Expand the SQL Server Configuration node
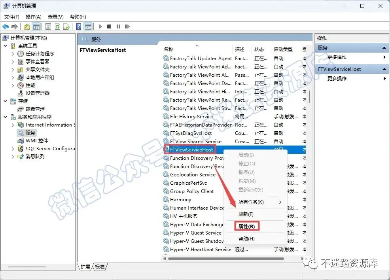The width and height of the screenshot is (390, 280). (x=13, y=149)
